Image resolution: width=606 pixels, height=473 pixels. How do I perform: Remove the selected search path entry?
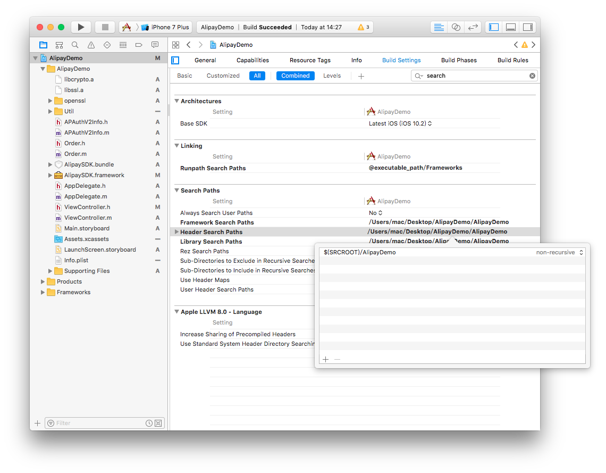[337, 359]
